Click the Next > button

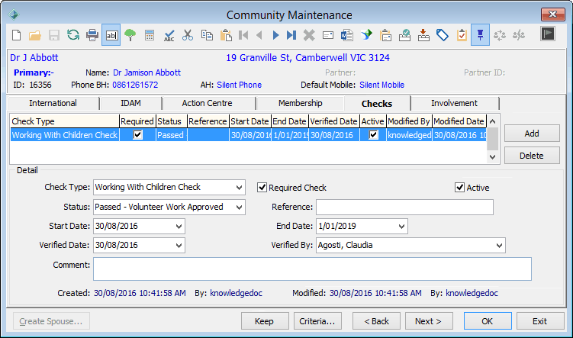click(x=429, y=321)
